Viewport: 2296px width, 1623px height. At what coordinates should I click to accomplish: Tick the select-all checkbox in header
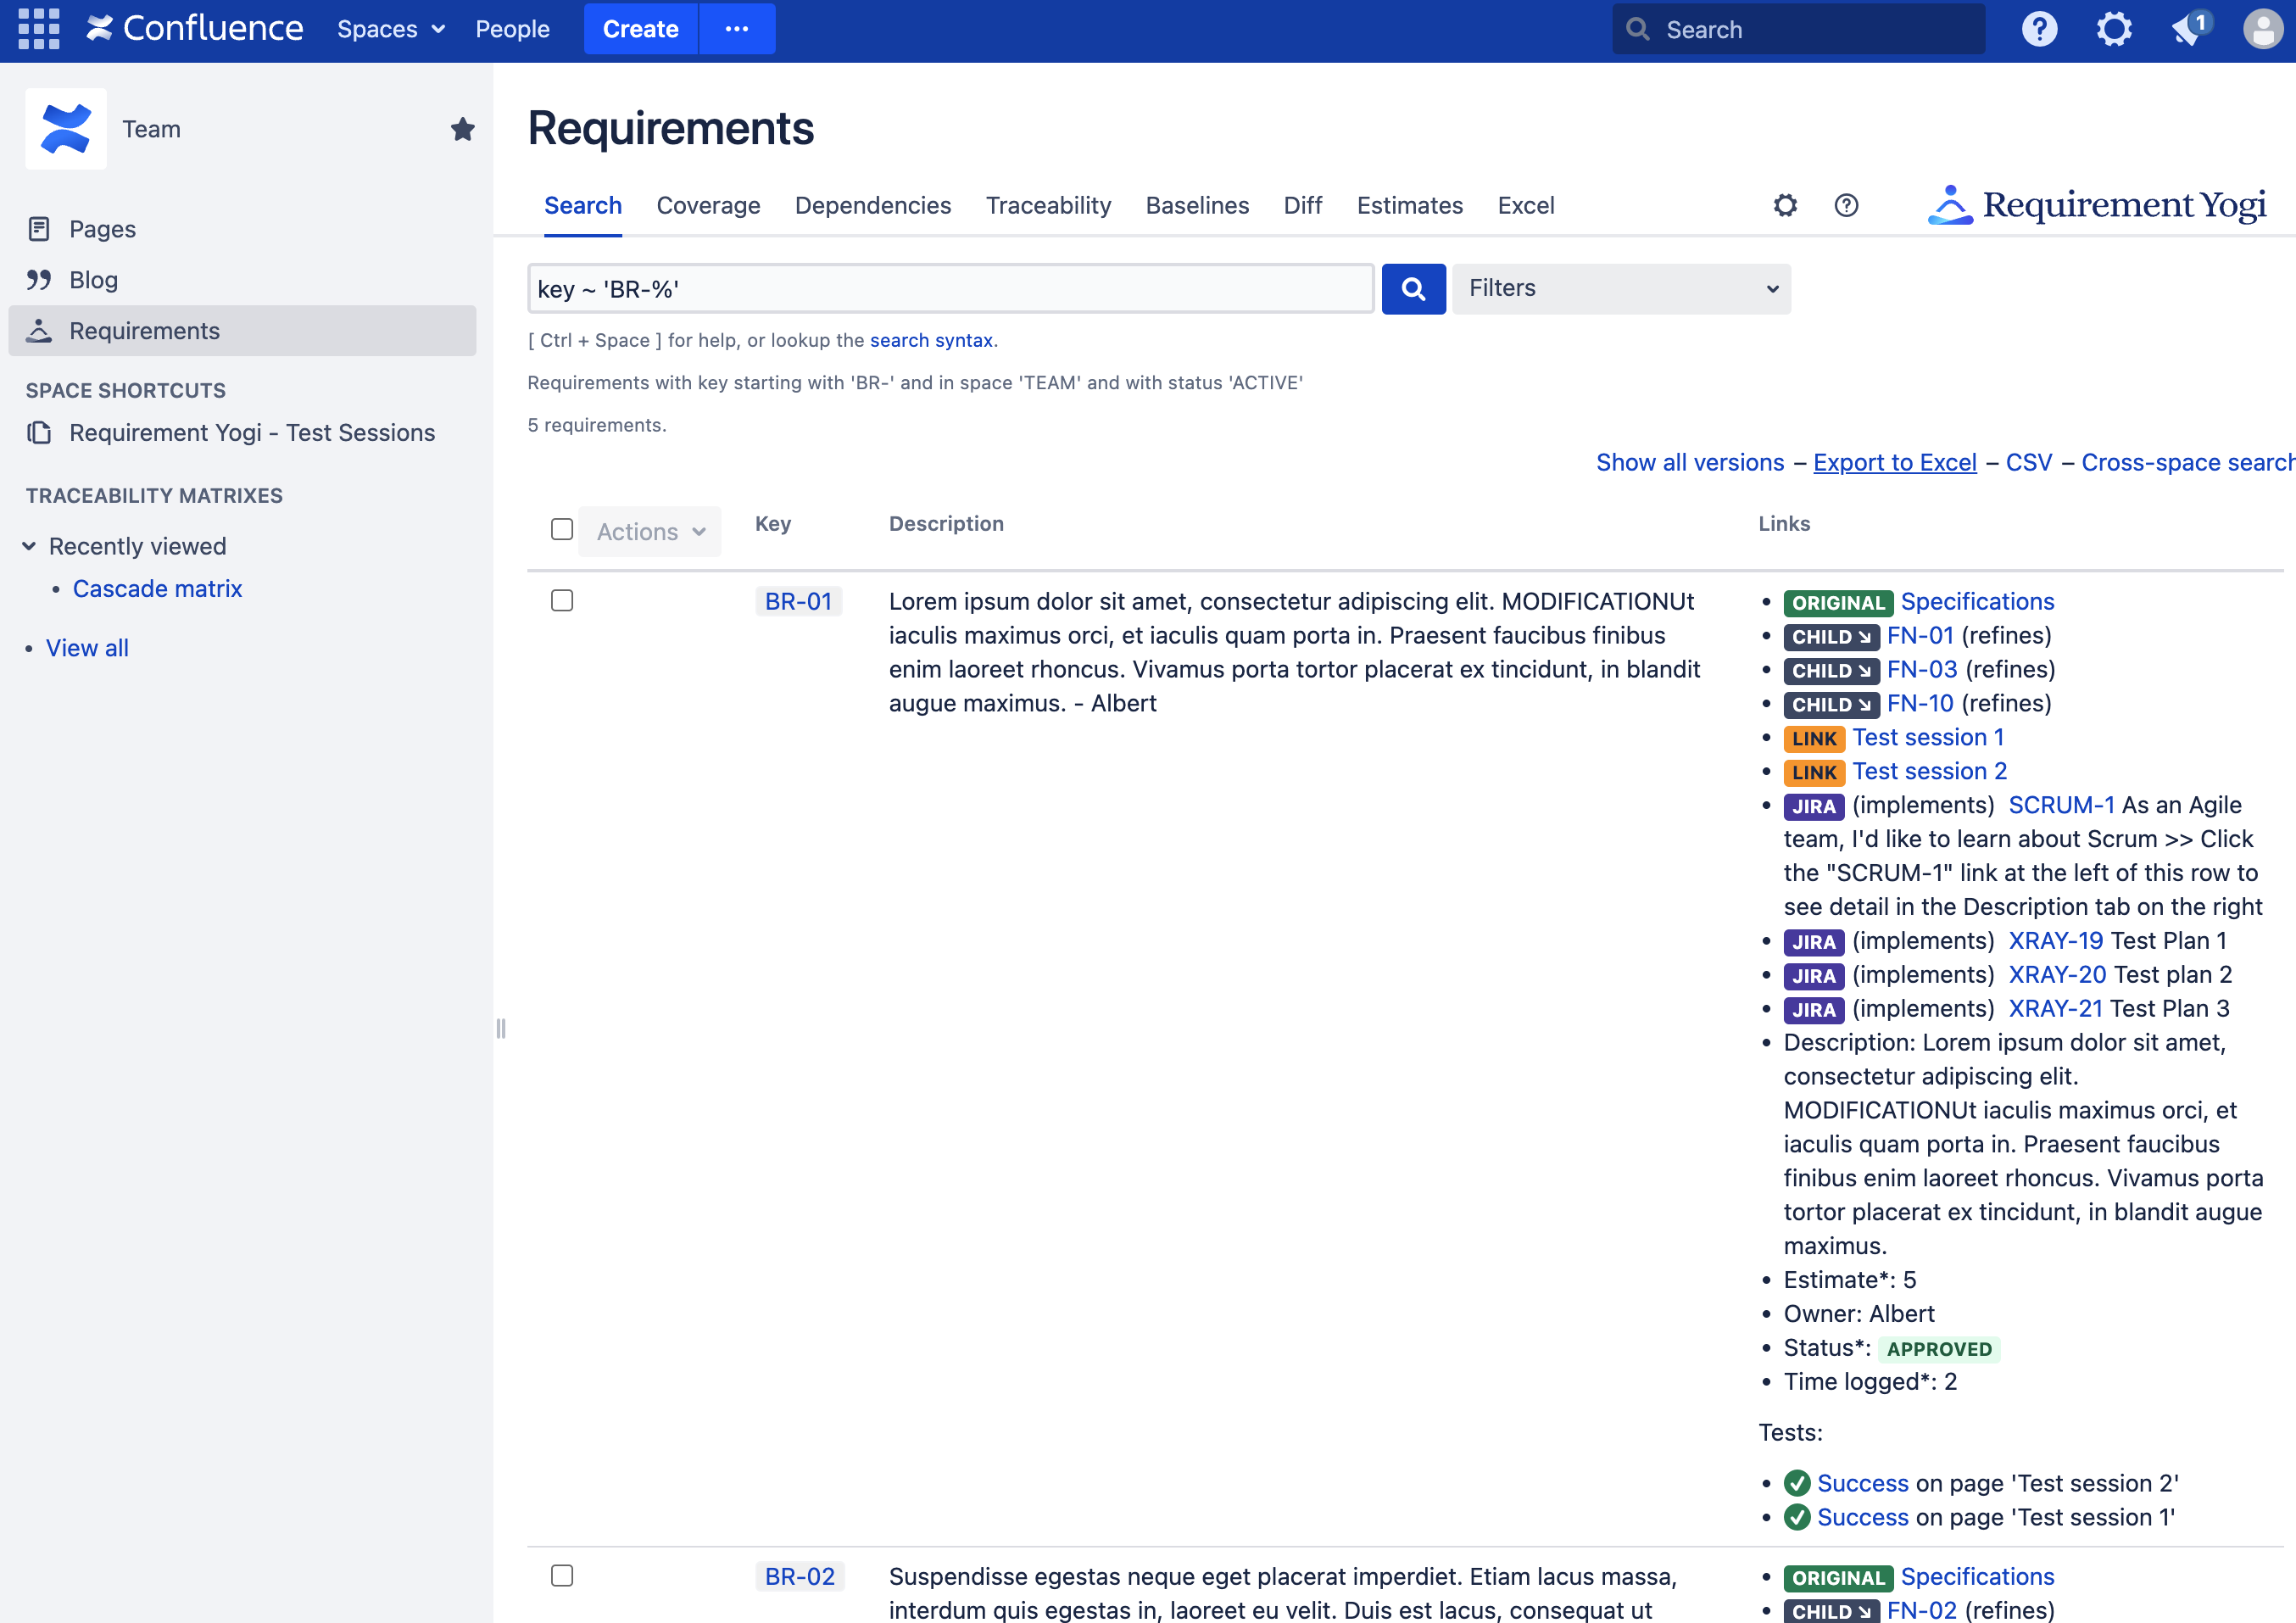(x=562, y=529)
